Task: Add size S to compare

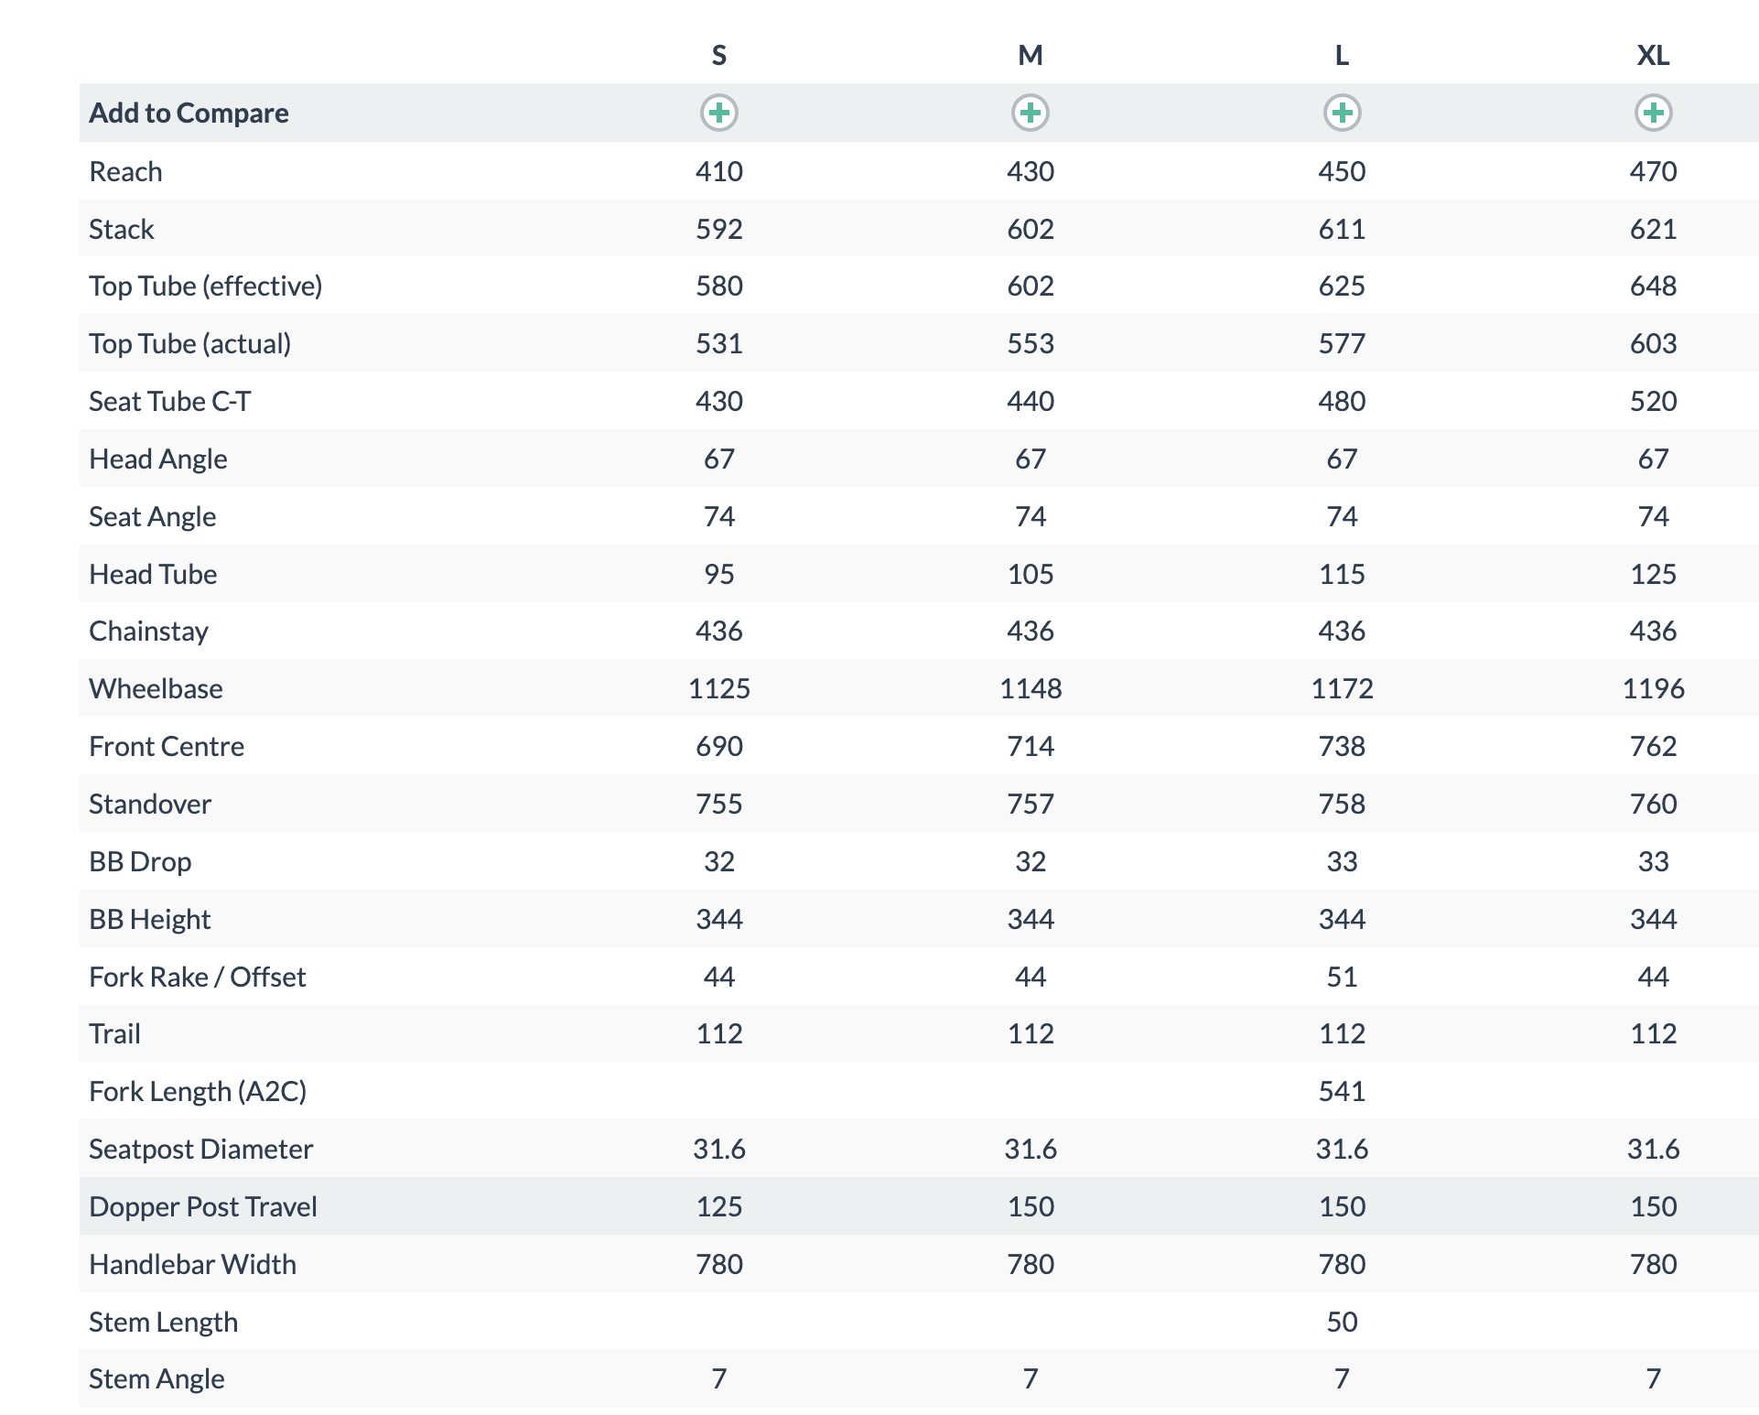Action: tap(718, 113)
